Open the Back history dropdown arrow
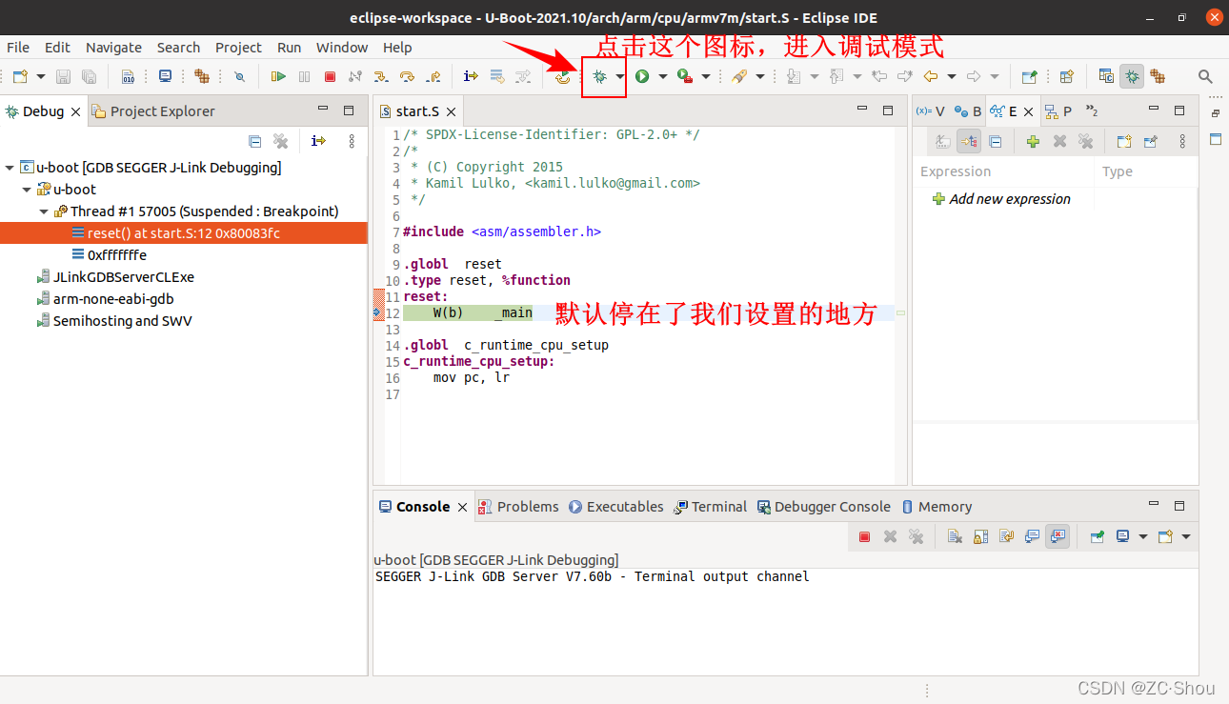The height and width of the screenshot is (704, 1229). click(x=951, y=76)
